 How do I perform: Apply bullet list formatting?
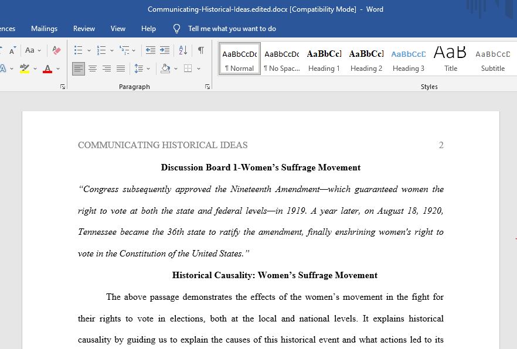pos(78,50)
